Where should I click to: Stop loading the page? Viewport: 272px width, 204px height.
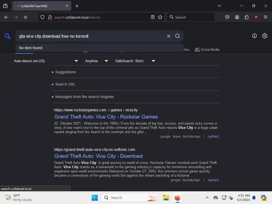(25, 17)
